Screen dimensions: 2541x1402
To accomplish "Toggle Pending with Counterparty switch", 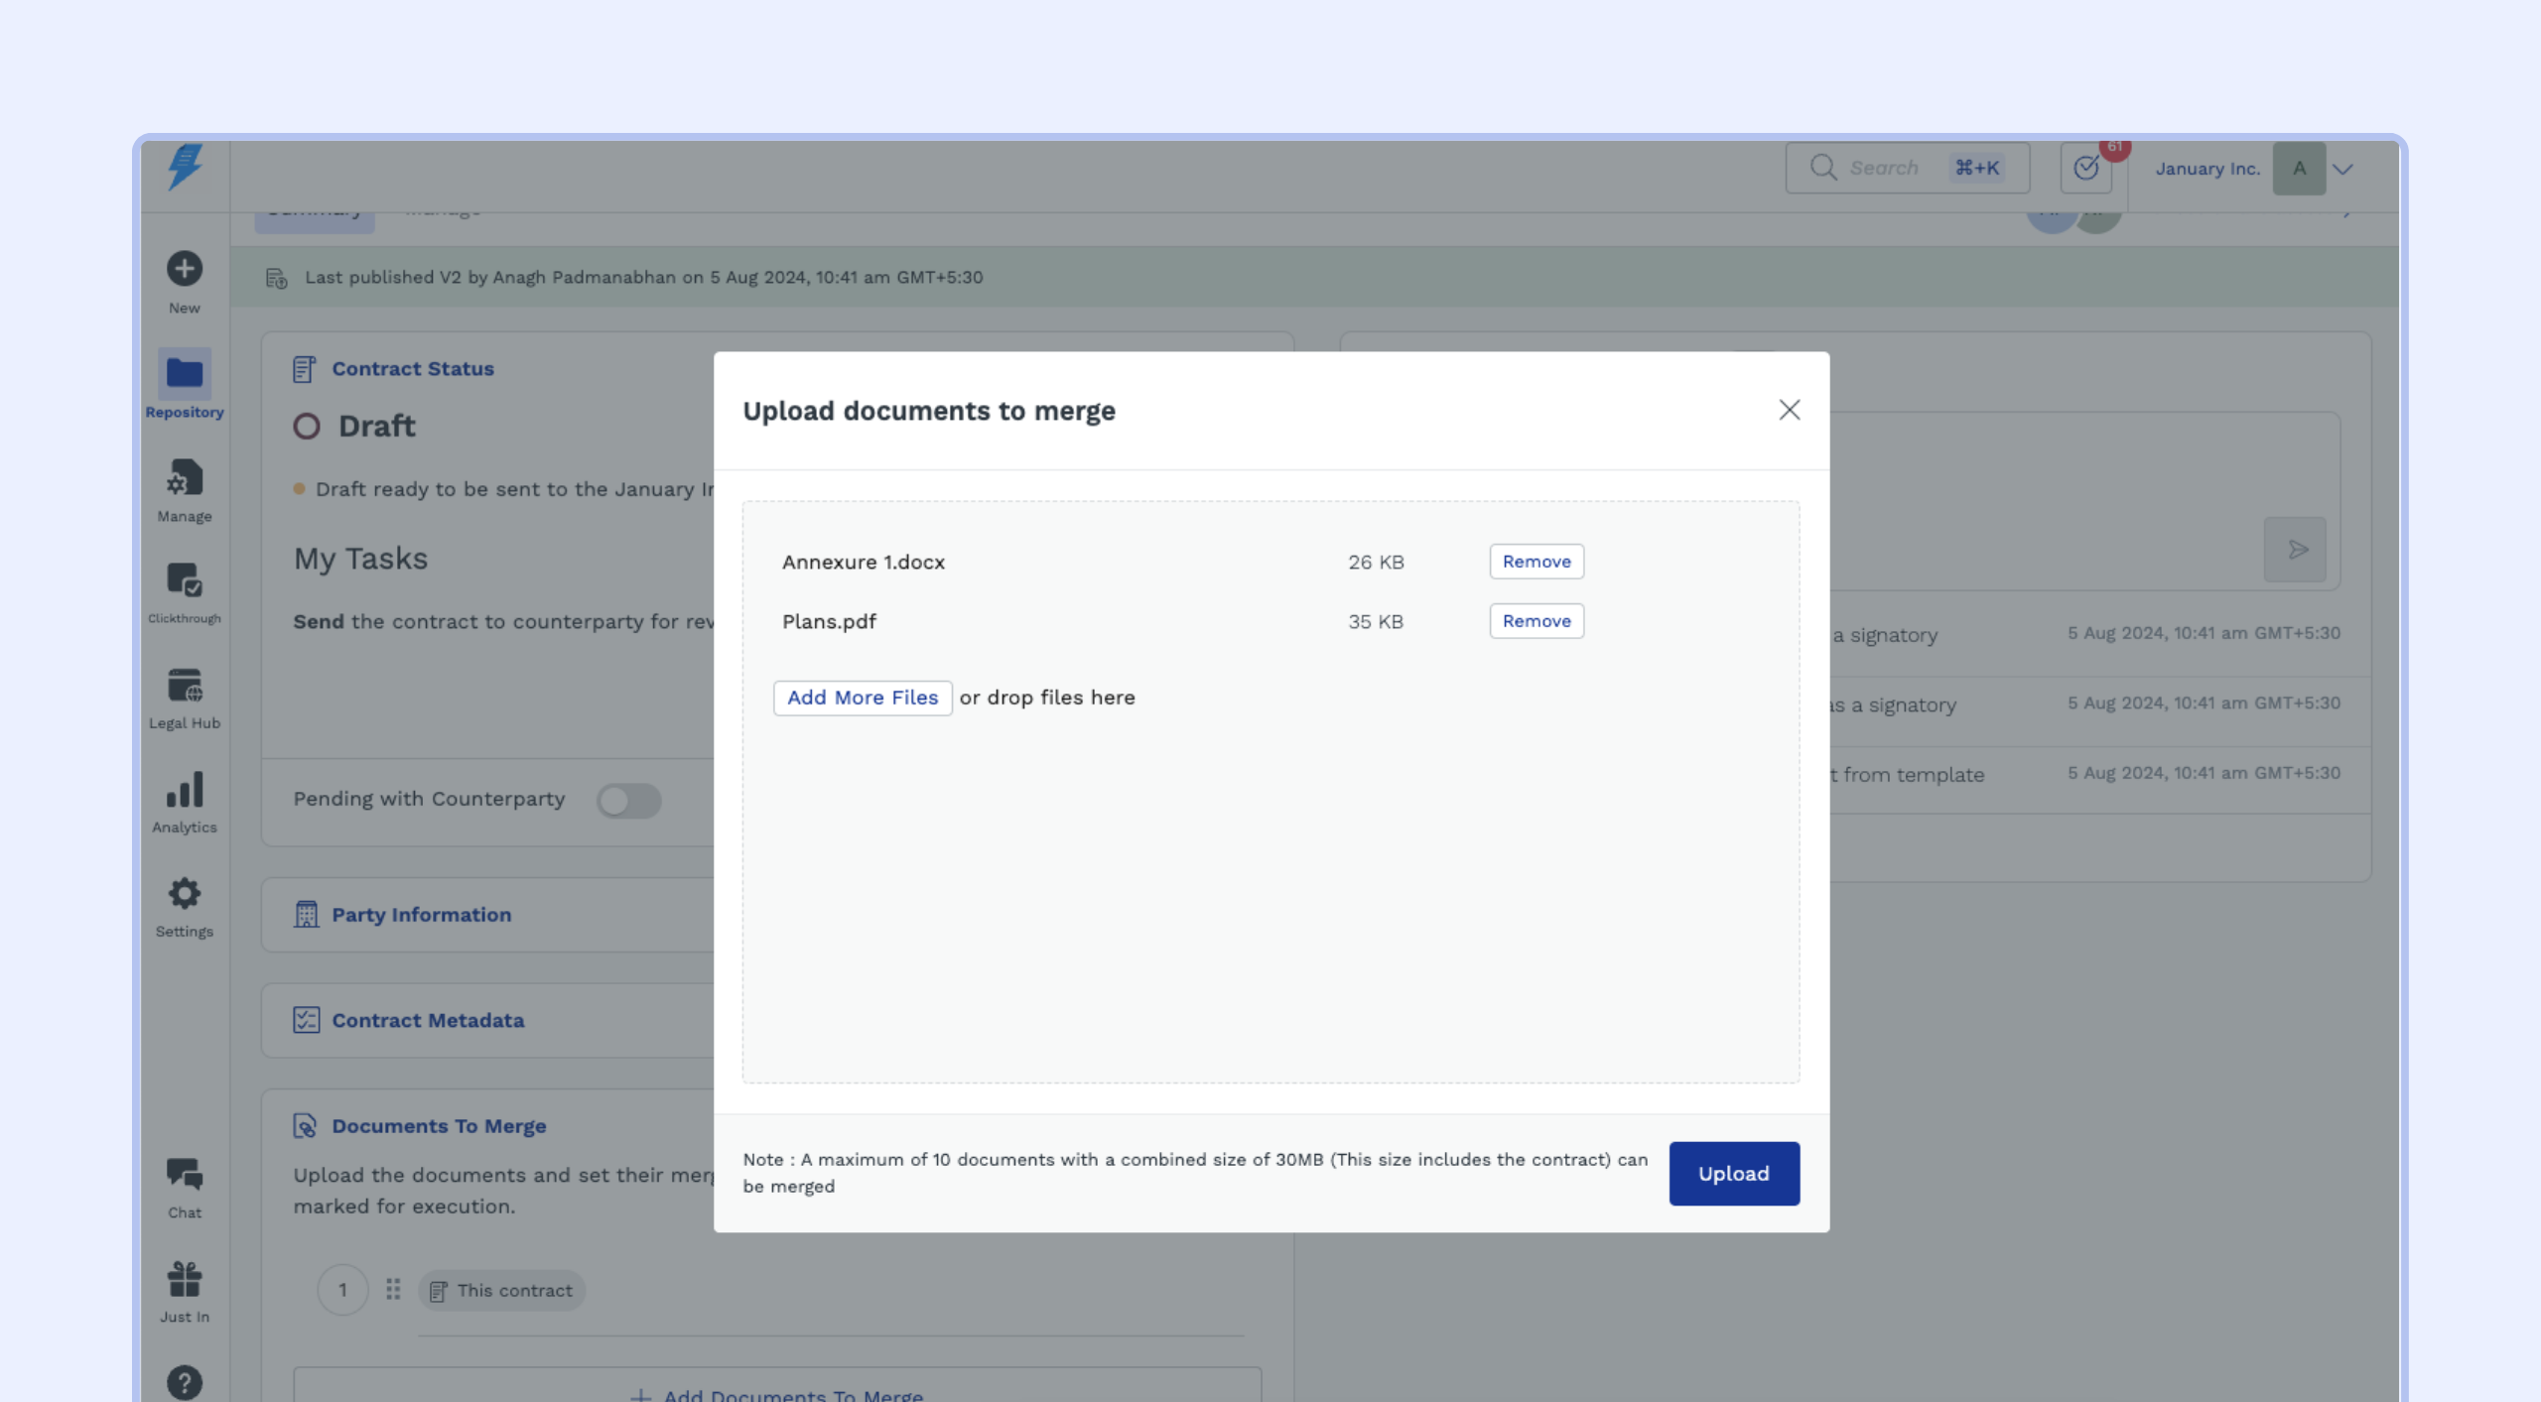I will [628, 800].
